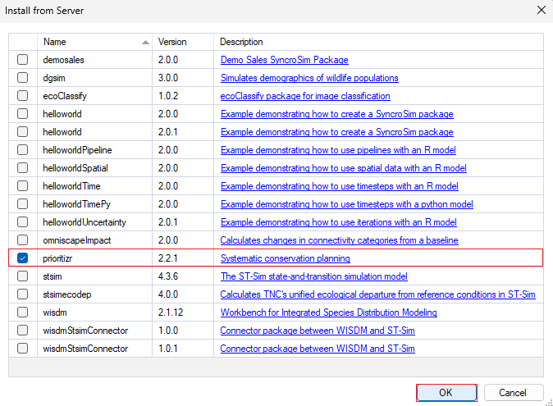Click the helloworldTimePy package name
Screen dimensions: 553x406
(x=76, y=204)
